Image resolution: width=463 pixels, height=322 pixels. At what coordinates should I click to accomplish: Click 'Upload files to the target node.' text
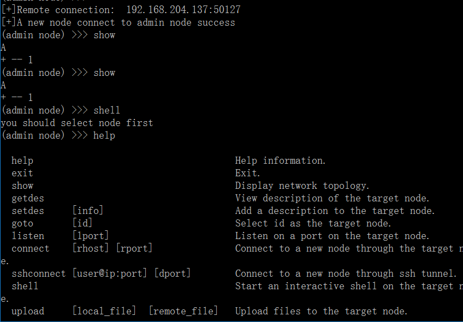(322, 311)
